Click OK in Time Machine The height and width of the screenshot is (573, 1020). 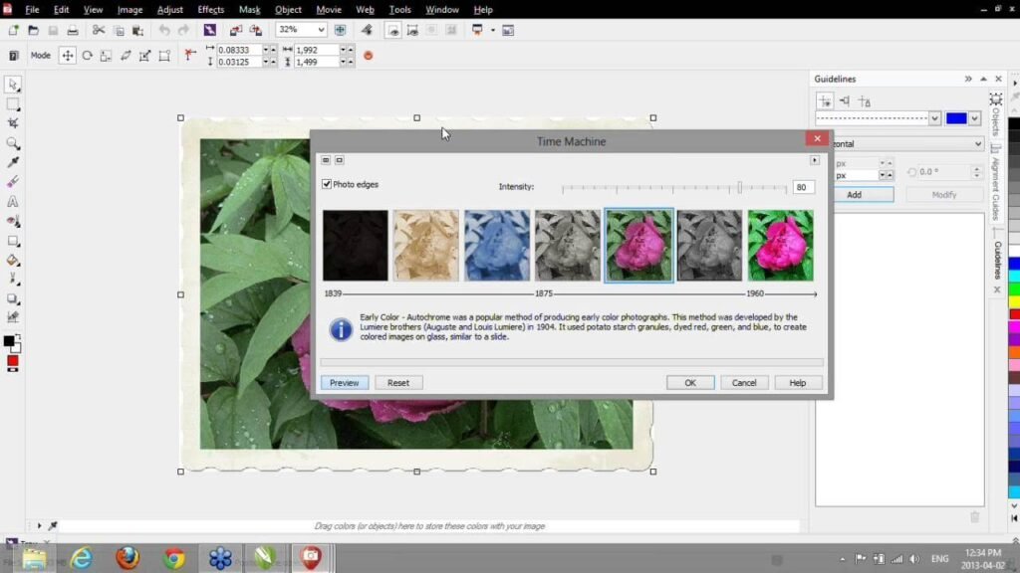690,383
